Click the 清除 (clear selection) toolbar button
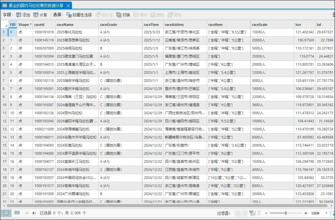The image size is (335, 220). 140,15
